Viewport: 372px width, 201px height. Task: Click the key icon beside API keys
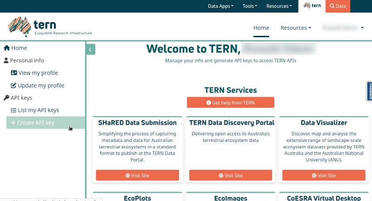click(x=7, y=98)
